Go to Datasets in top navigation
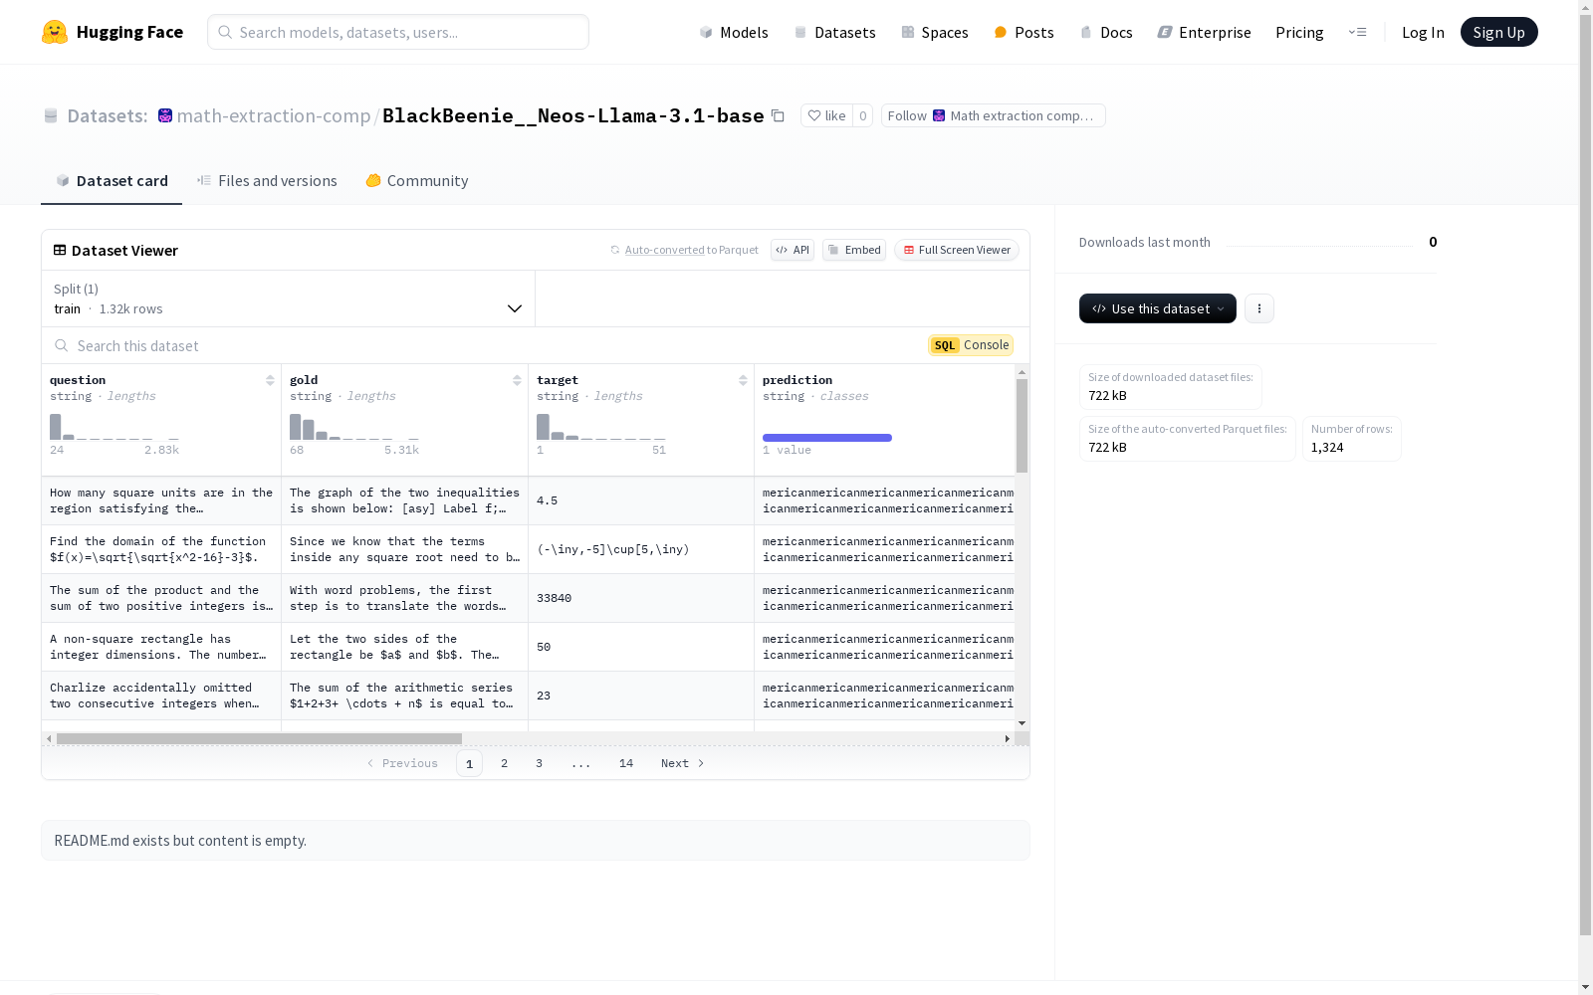The image size is (1593, 995). coord(834,32)
